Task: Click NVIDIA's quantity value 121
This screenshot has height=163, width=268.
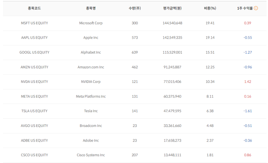Action: click(x=135, y=82)
